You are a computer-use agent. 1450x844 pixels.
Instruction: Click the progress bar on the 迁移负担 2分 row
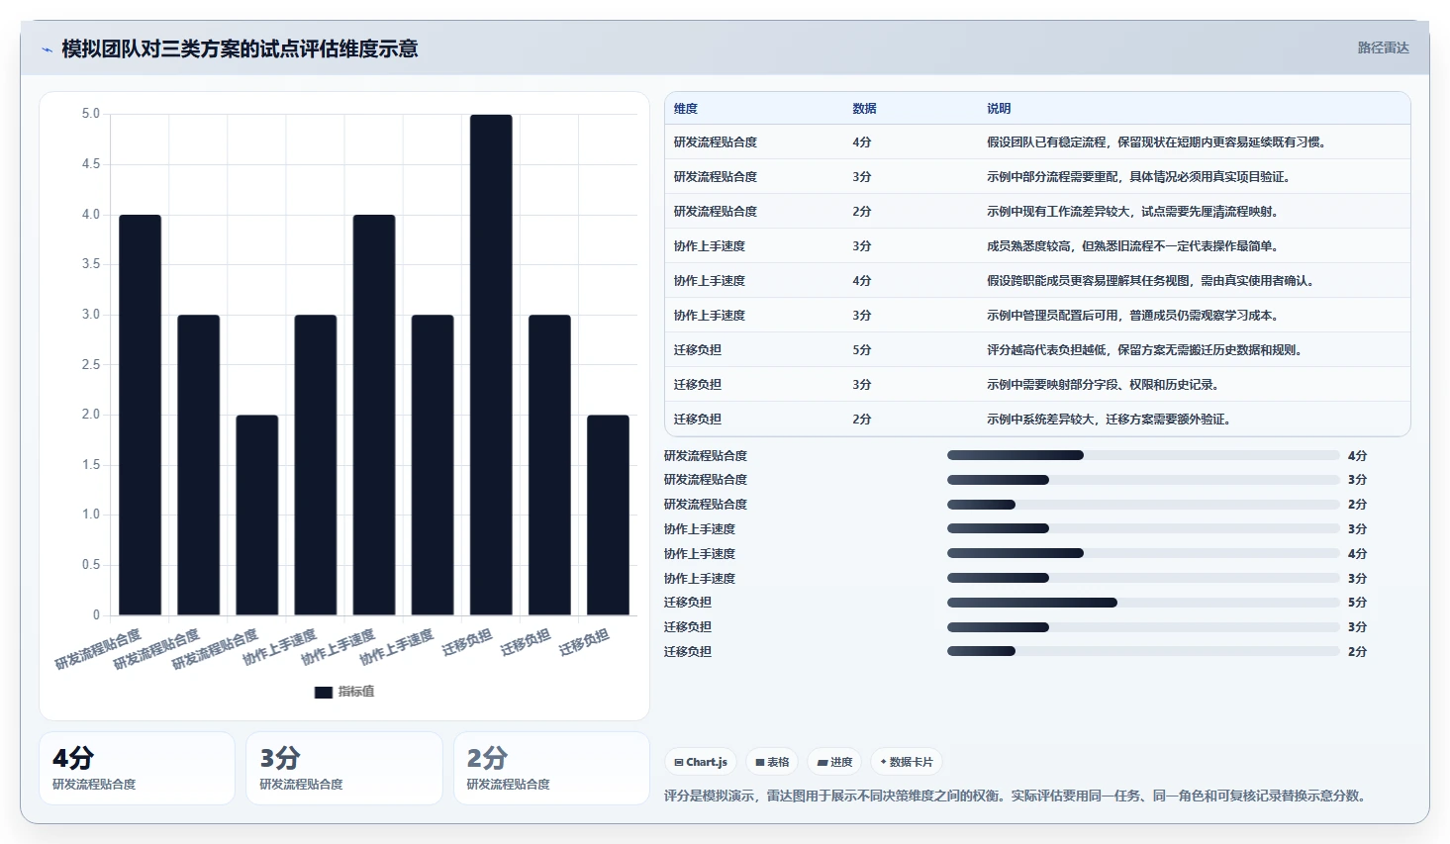point(1143,651)
